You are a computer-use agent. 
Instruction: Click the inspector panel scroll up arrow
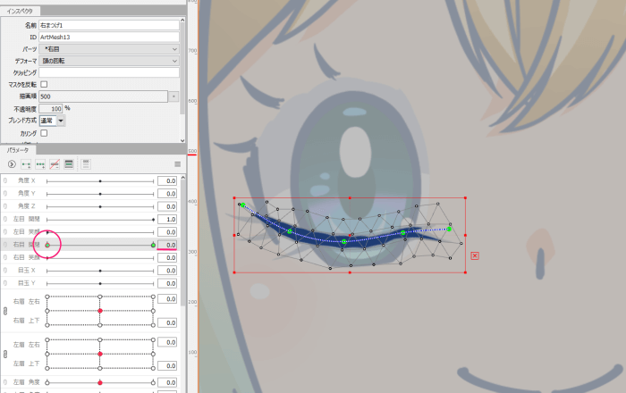point(182,20)
